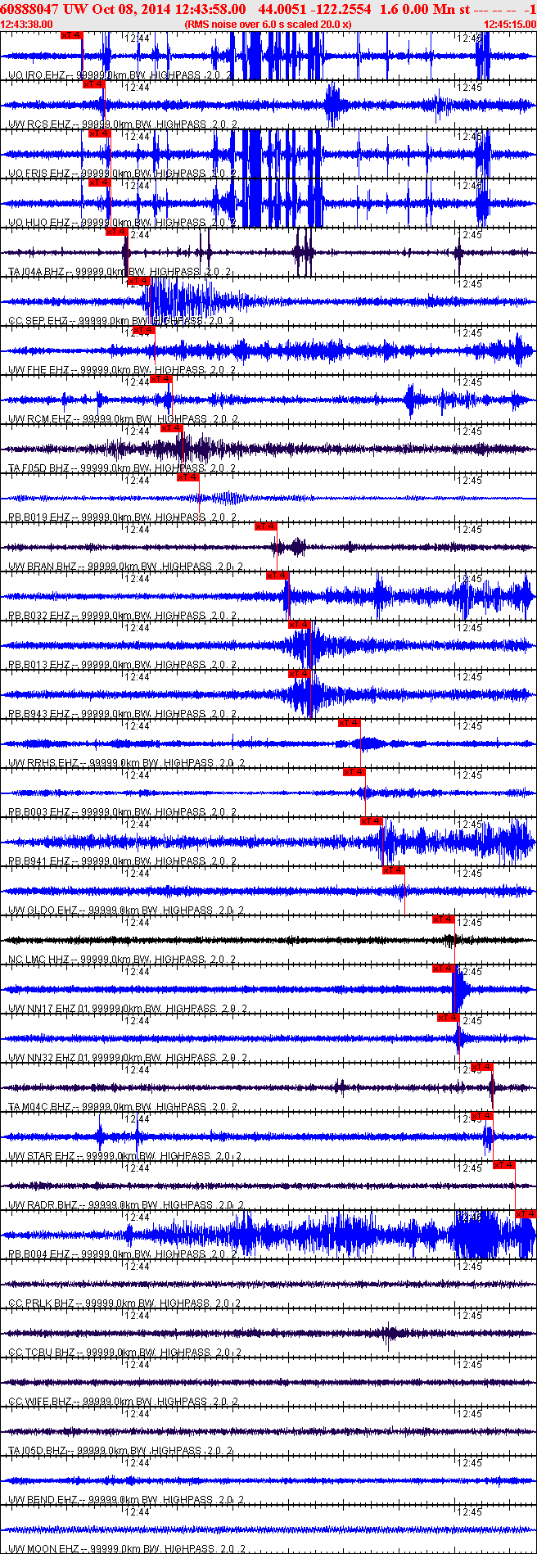Click the pick flag on UW RADR trace
Viewport: 537px width, 1554px height.
click(503, 1165)
